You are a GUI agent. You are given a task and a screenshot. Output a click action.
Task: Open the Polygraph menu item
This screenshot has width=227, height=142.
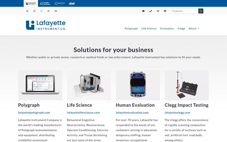click(x=131, y=28)
